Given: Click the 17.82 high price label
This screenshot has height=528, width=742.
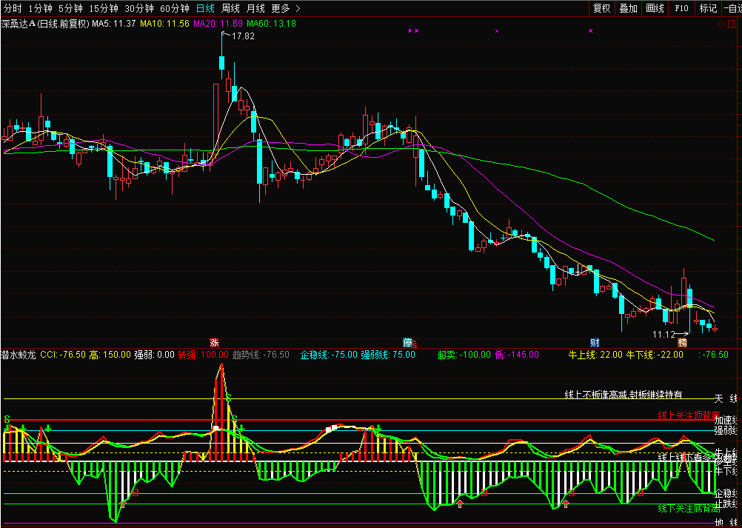Looking at the screenshot, I should click(x=243, y=36).
